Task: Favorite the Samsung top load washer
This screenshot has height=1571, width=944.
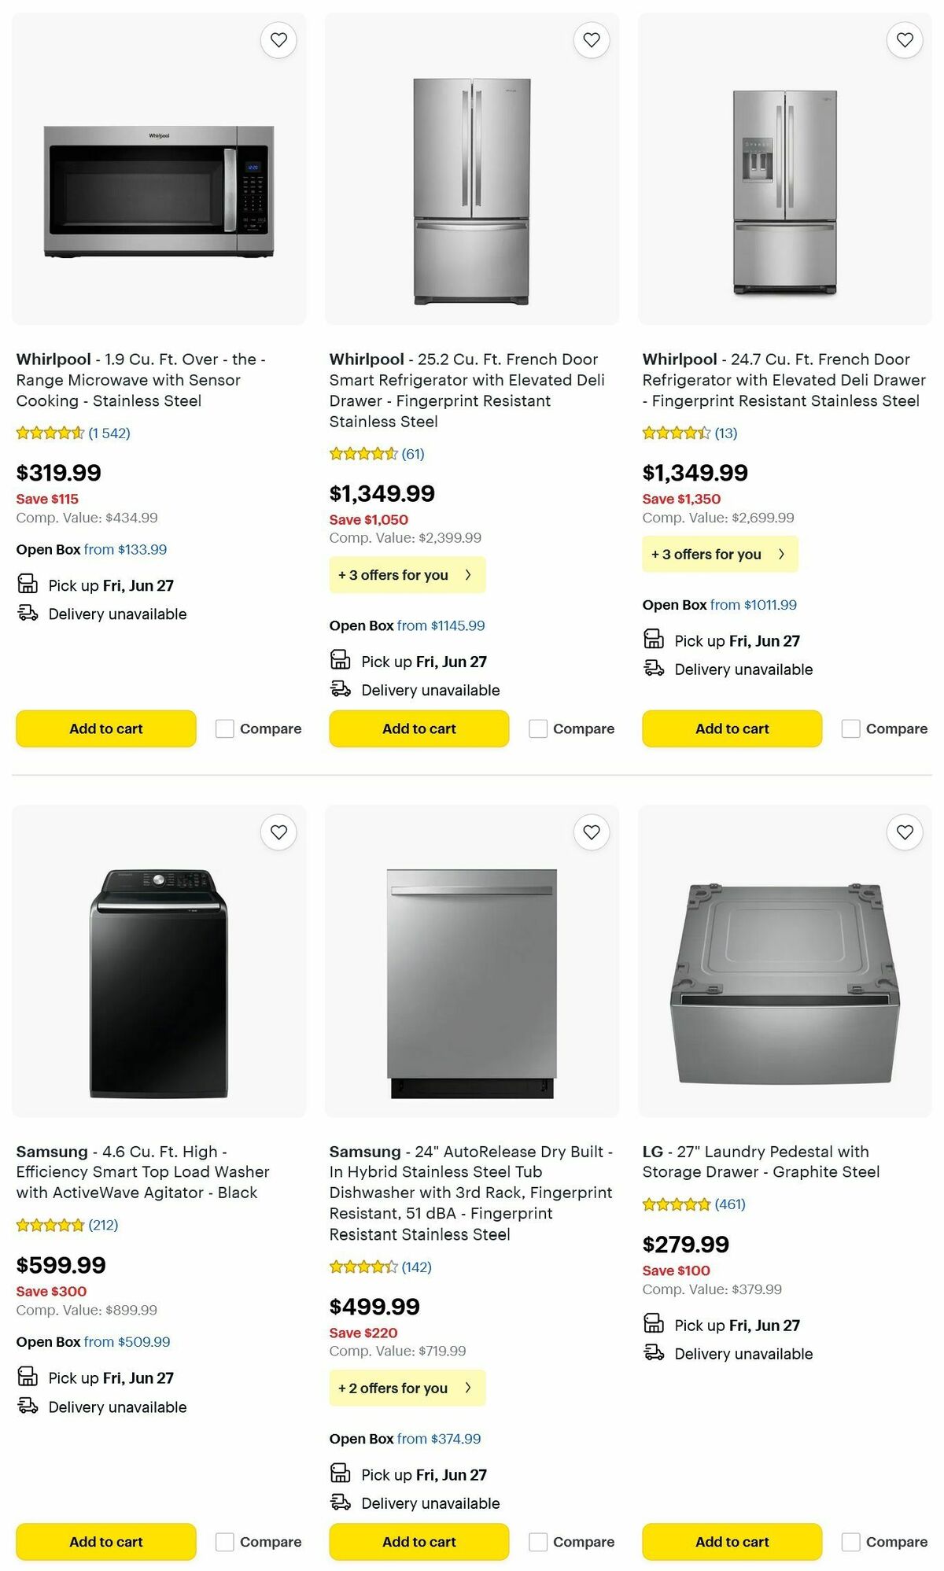Action: pos(278,832)
